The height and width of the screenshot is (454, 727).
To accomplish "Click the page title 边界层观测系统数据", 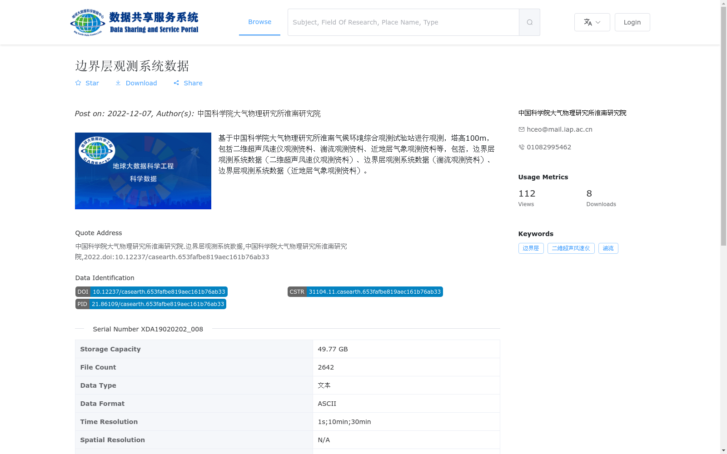I will (x=132, y=66).
